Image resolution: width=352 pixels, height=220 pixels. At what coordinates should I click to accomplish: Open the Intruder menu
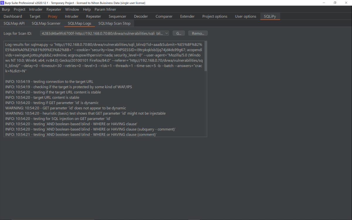36,9
